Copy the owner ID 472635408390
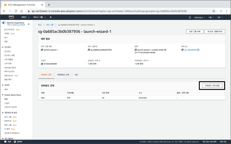Screen dimensions: 231x144 pyautogui.click(x=42, y=64)
